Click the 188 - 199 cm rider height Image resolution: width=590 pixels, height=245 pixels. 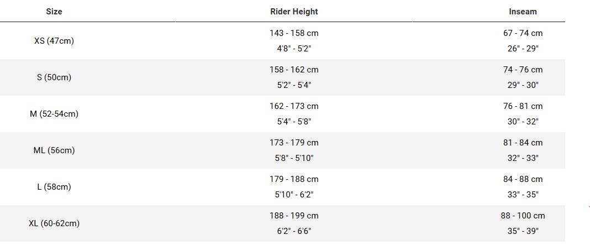(x=294, y=216)
